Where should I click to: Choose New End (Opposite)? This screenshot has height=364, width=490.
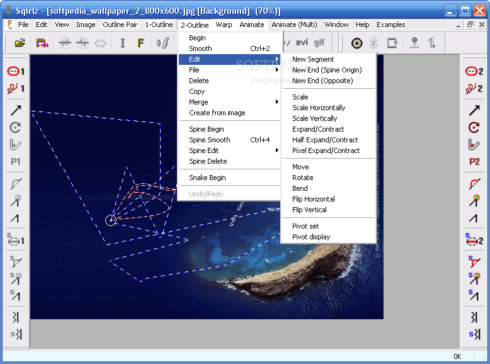328,81
